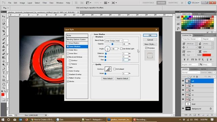The image size is (217, 122).
Task: Select the Quick Selection tool
Action: [4, 27]
